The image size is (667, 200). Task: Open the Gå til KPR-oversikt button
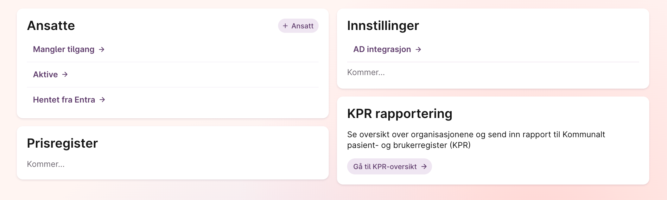point(389,167)
